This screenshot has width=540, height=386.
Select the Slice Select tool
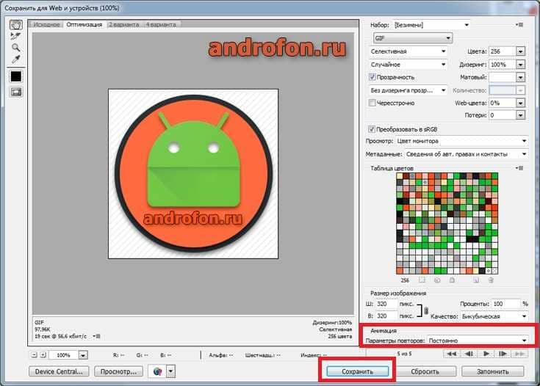15,36
